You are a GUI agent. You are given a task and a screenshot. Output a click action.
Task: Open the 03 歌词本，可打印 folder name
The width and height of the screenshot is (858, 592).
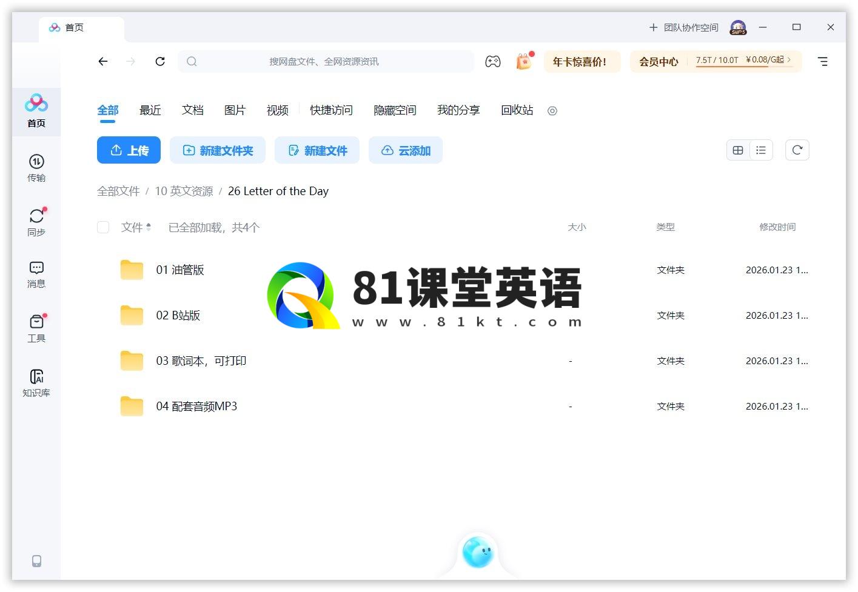201,361
